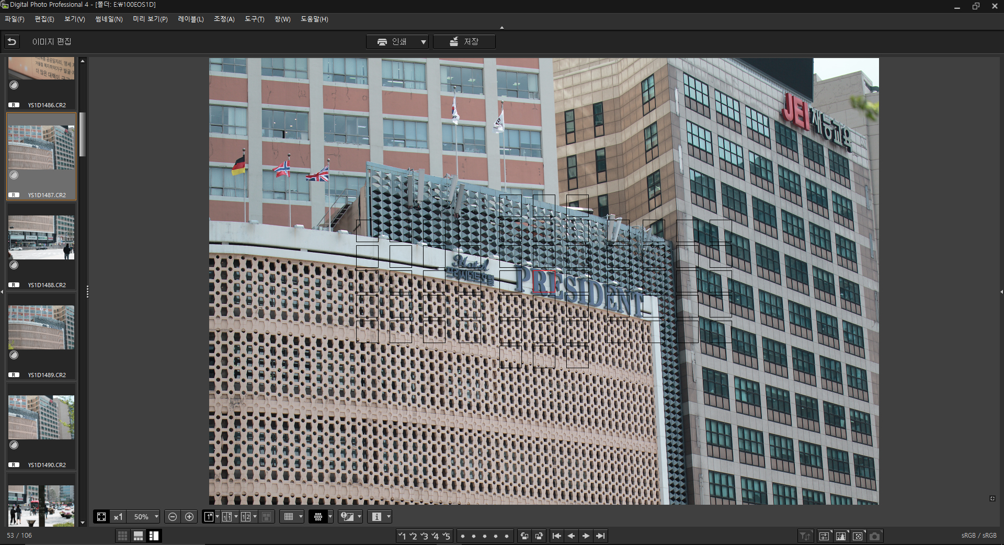
Task: Apply check mark 3
Action: pyautogui.click(x=424, y=536)
